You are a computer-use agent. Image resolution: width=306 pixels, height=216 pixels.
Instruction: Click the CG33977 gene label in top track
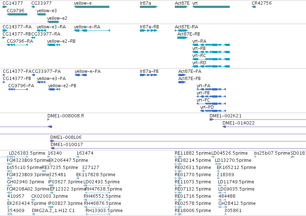tap(41, 3)
